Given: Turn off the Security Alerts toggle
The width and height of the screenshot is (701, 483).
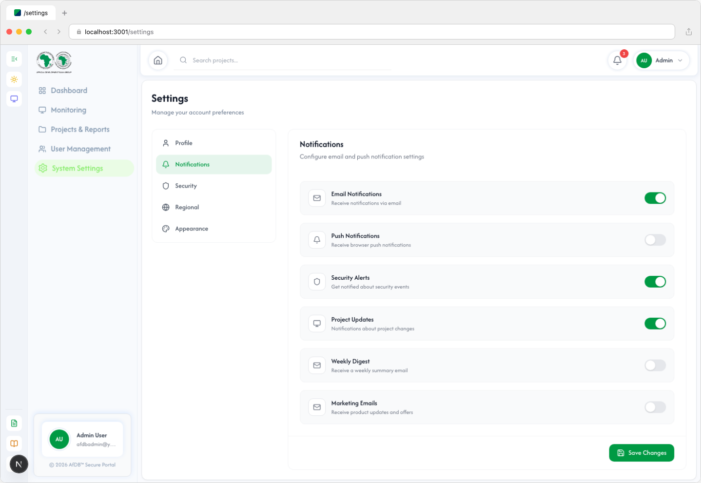Looking at the screenshot, I should click(x=655, y=282).
